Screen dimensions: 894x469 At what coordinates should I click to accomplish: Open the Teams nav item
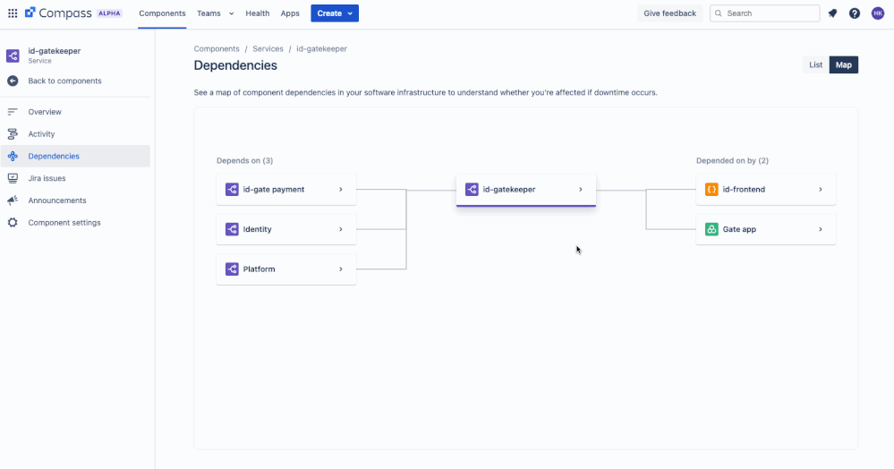[x=209, y=13]
